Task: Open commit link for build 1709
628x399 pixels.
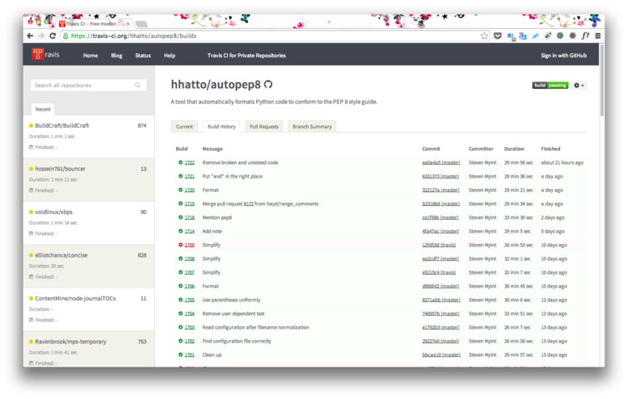Action: pyautogui.click(x=439, y=245)
